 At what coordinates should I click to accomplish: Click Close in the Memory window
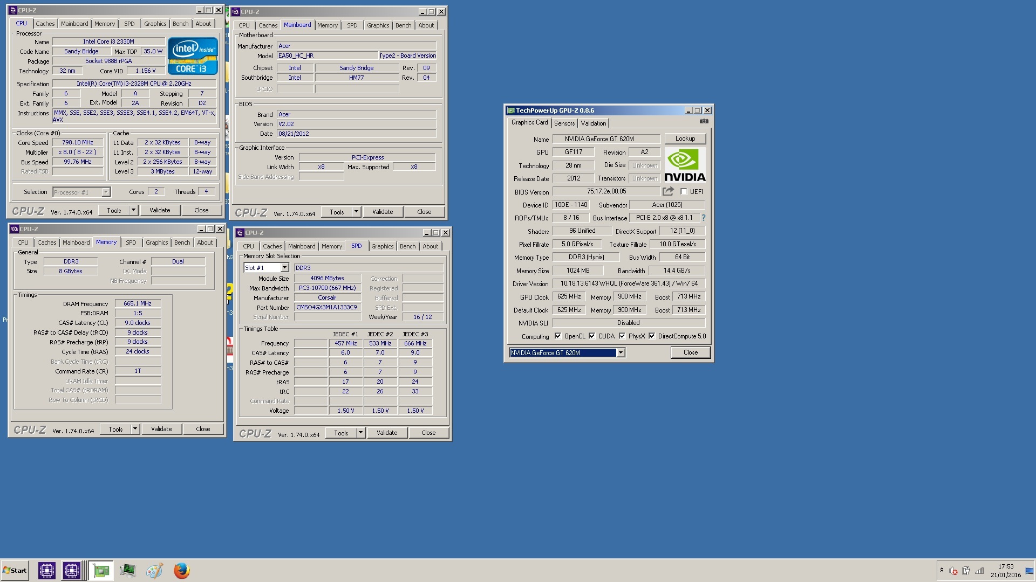pos(203,429)
